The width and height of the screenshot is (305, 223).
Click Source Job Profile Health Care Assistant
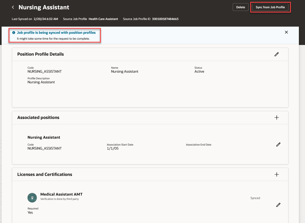pyautogui.click(x=103, y=19)
